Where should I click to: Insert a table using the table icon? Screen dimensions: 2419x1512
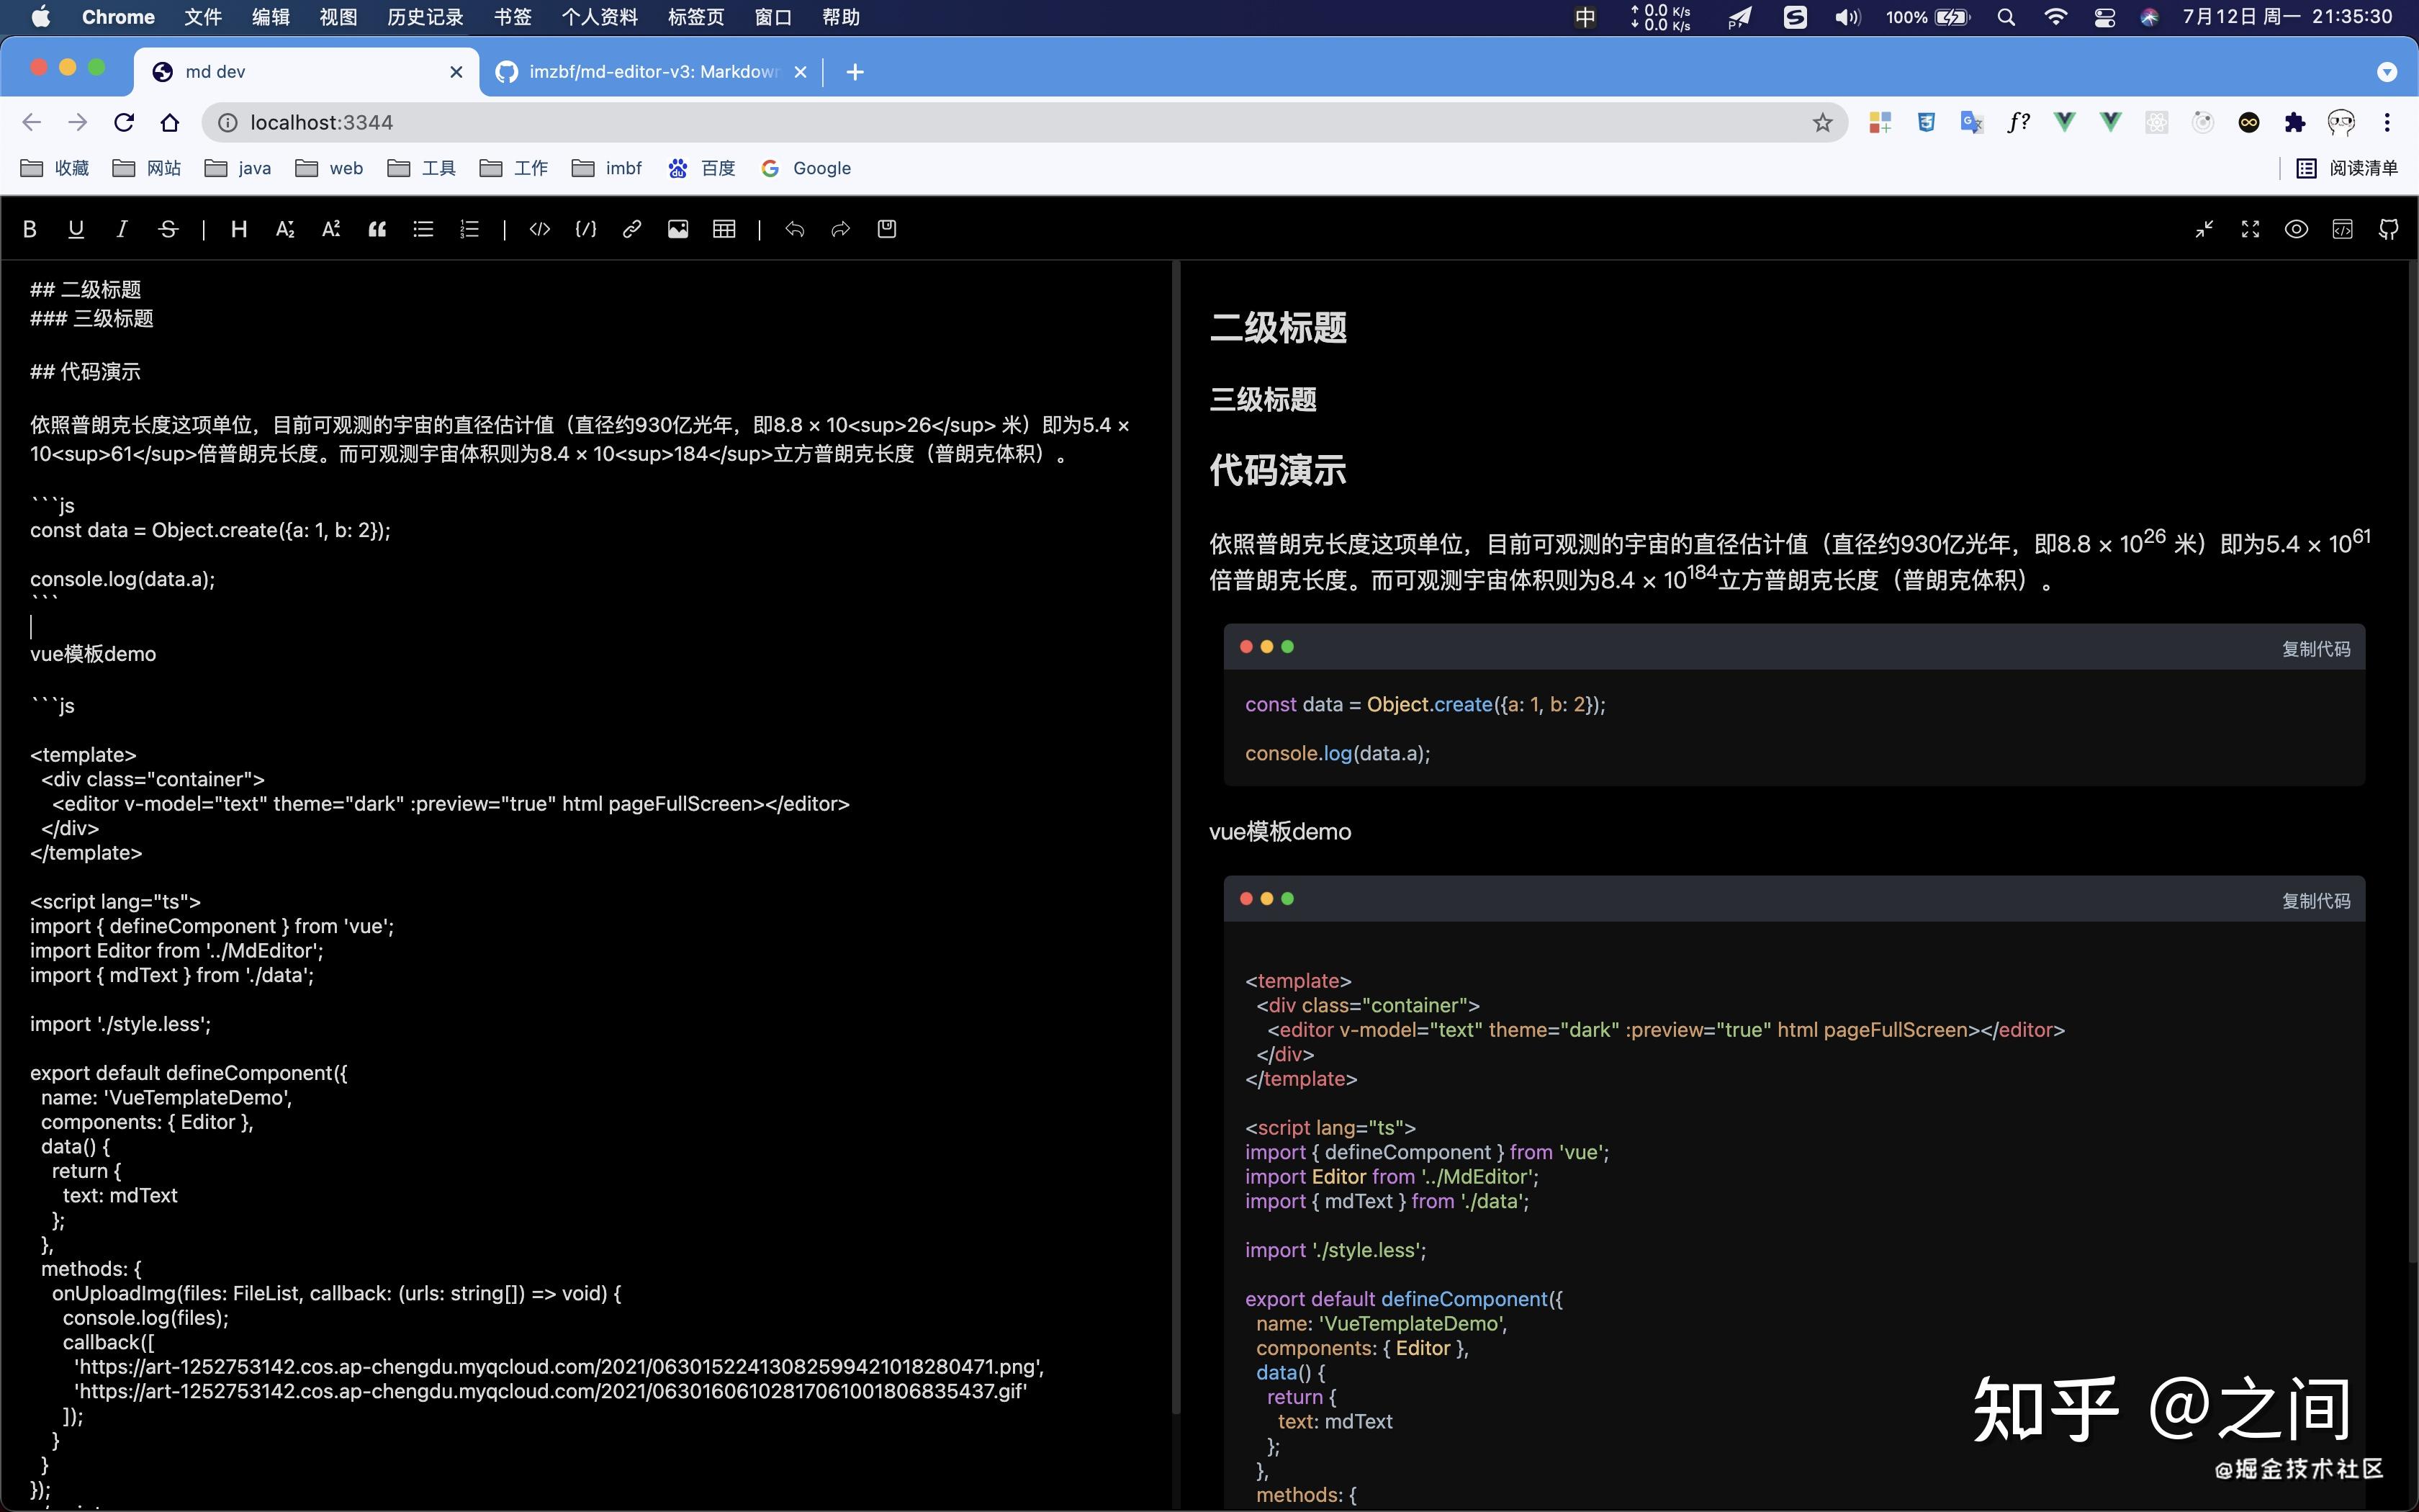[x=724, y=229]
